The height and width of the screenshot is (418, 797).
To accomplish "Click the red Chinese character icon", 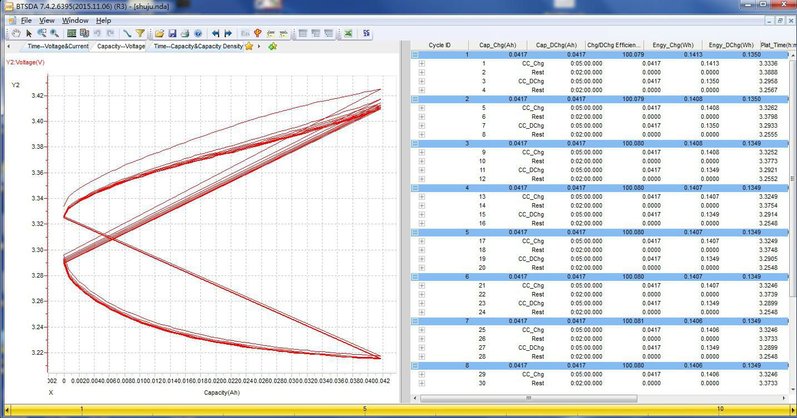I will pos(258,33).
